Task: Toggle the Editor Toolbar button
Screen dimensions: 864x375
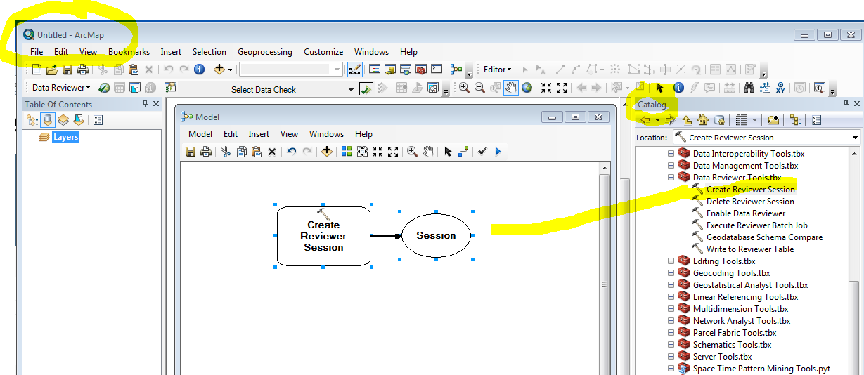Action: (x=355, y=70)
